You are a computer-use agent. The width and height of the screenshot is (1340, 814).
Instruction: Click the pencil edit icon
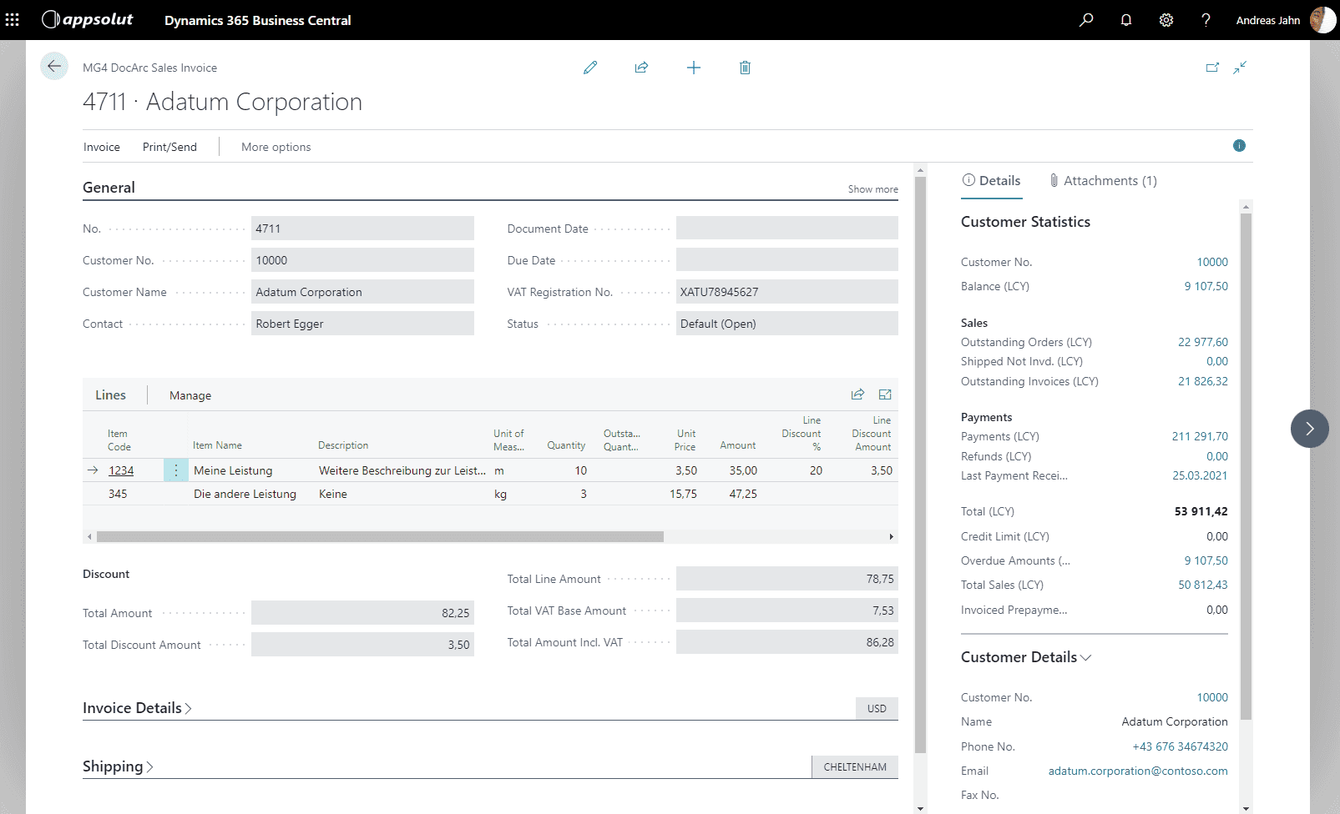coord(590,68)
